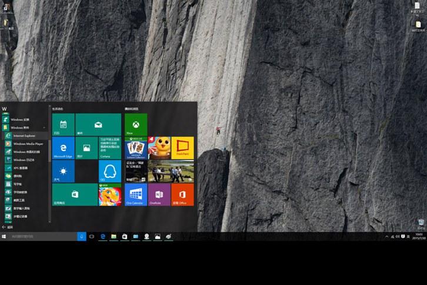427x285 pixels.
Task: Launch Windows Media Player from app list
Action: [x=25, y=144]
